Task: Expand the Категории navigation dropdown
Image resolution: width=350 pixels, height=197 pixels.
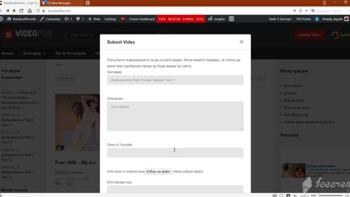Action: coord(34,54)
